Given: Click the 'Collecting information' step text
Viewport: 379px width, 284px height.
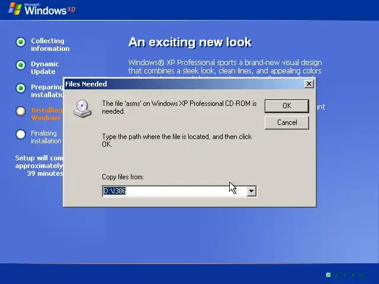Looking at the screenshot, I should (x=50, y=45).
